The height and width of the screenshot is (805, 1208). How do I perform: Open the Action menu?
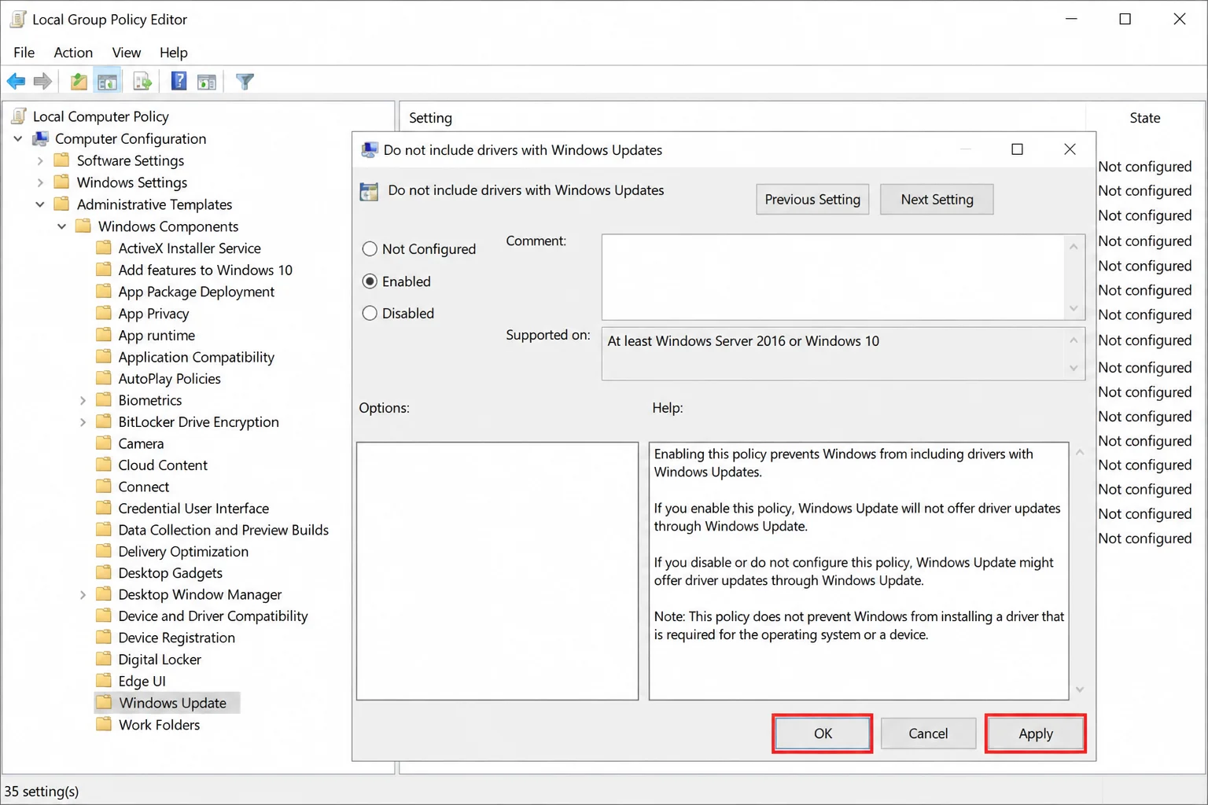[73, 53]
